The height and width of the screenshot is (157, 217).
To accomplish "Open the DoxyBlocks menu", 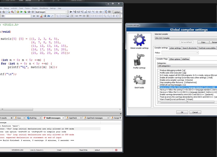I will 44,8.
